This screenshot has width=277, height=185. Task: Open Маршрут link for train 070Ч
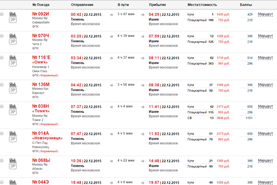(x=265, y=36)
